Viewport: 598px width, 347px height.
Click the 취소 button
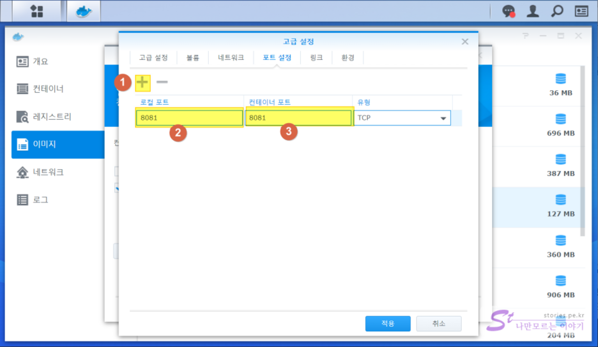(439, 323)
